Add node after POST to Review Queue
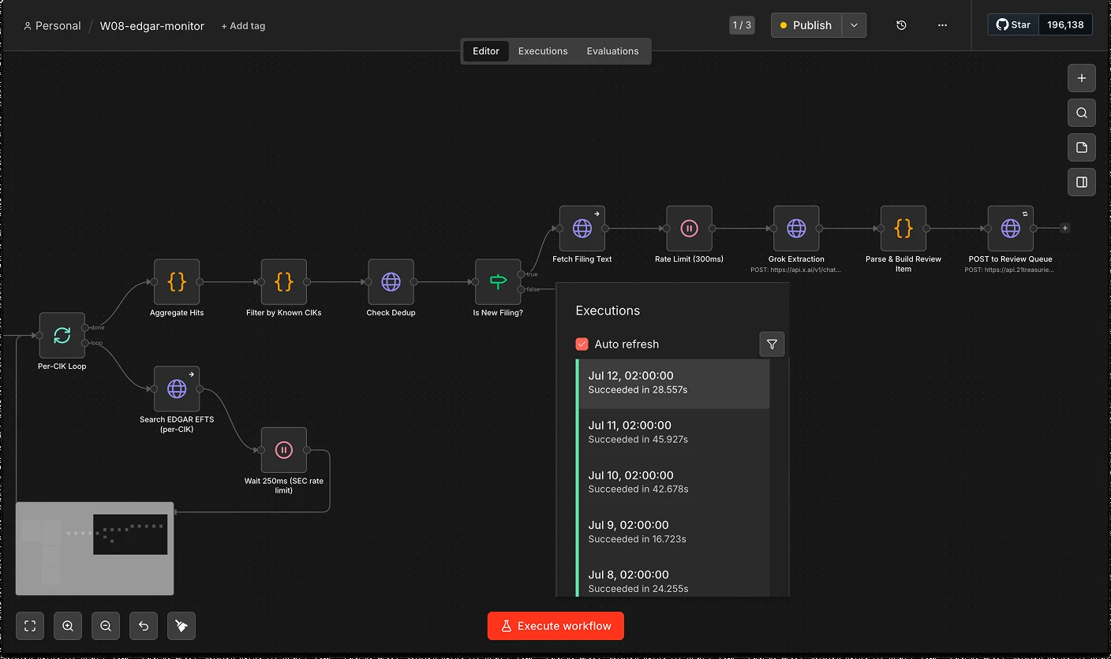Viewport: 1111px width, 659px height. coord(1064,228)
